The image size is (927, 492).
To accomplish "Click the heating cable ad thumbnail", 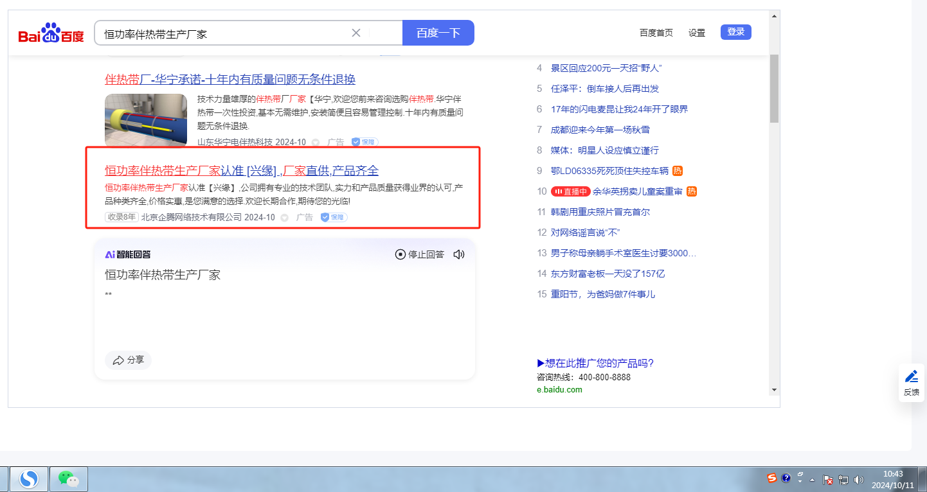I will [146, 119].
